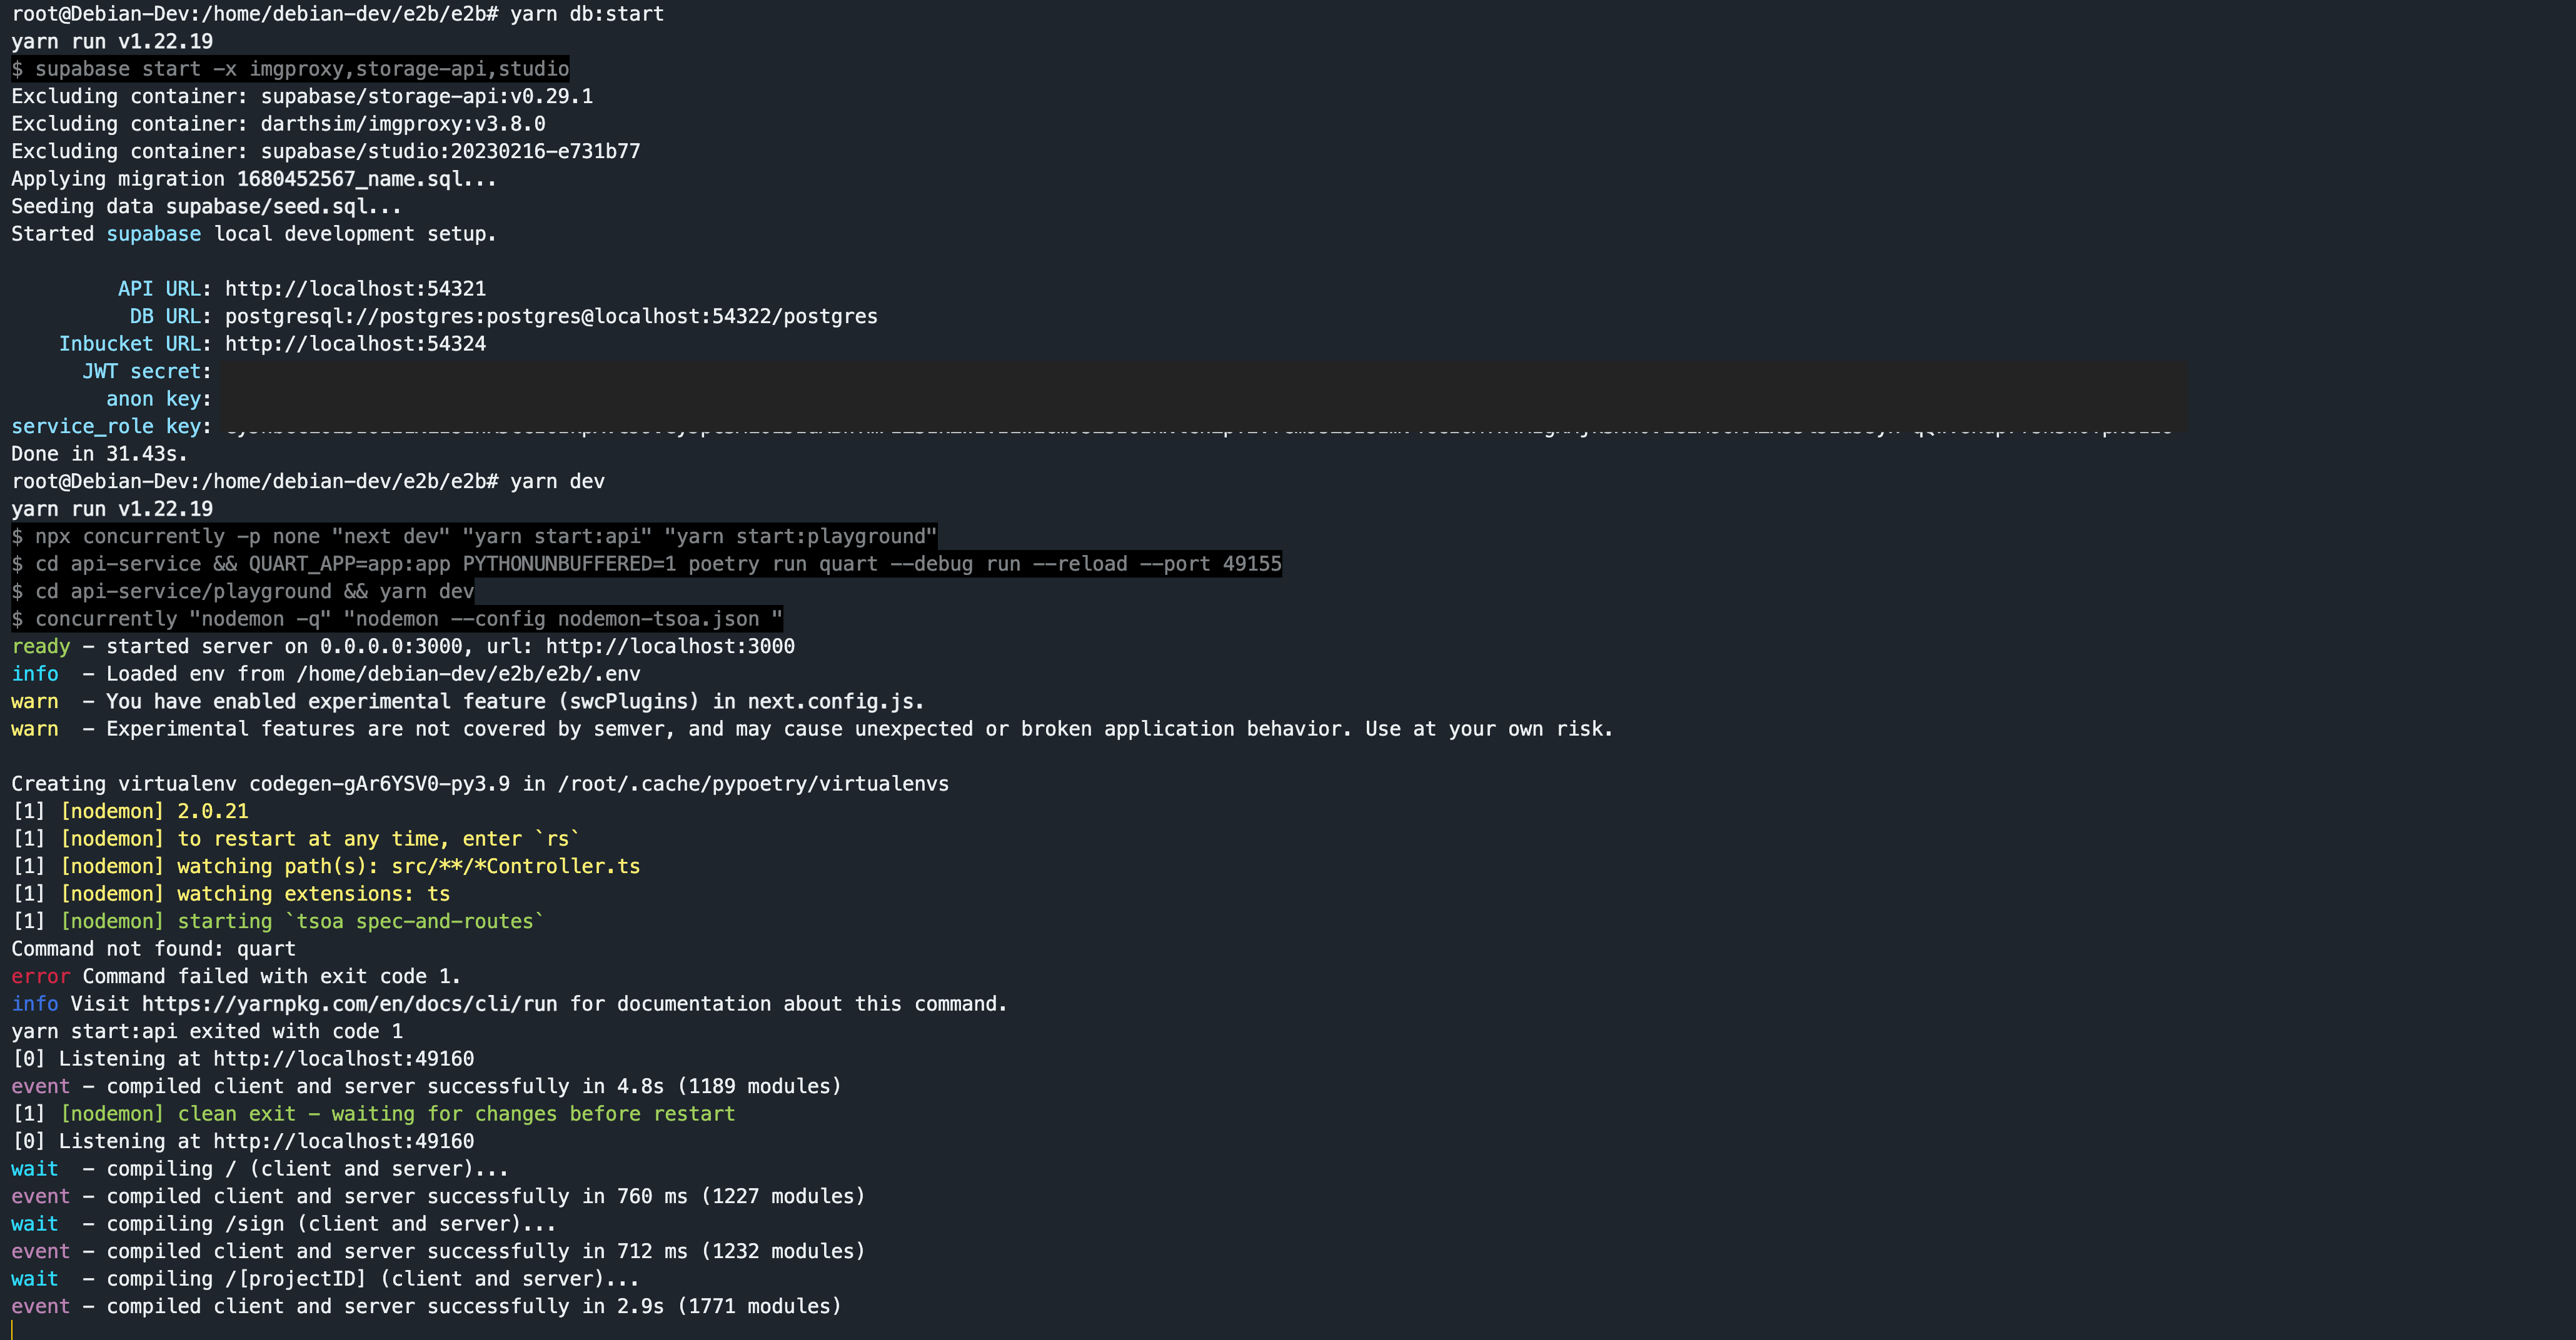Screen dimensions: 2576x1340
Task: Click the Inbucket URL http://localhost:54324
Action: click(355, 344)
